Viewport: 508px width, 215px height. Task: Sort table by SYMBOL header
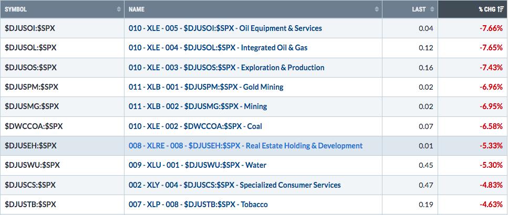[x=16, y=9]
